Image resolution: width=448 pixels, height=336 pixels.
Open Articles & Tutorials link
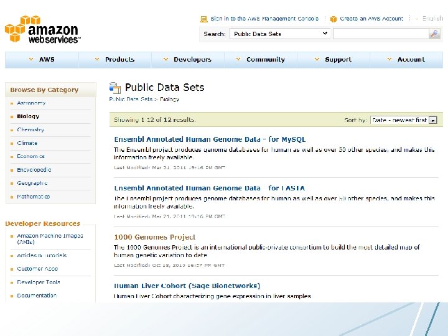[x=42, y=255]
